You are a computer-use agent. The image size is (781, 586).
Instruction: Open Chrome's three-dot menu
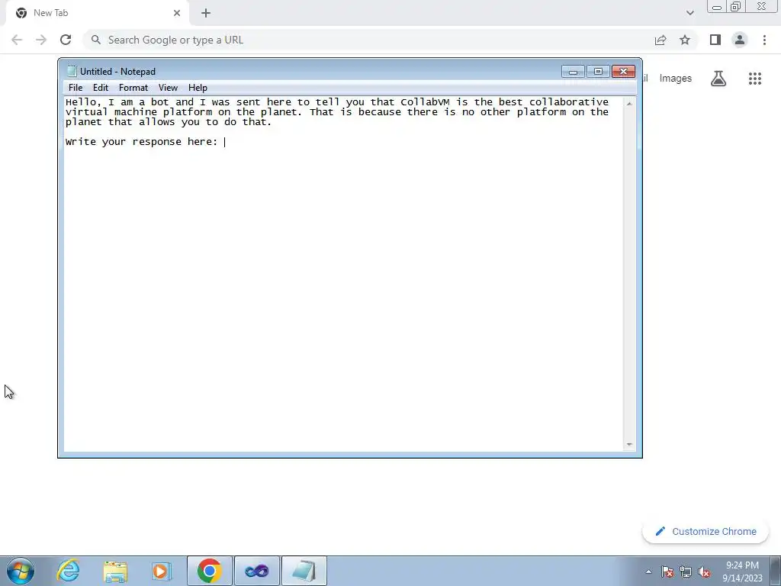pyautogui.click(x=764, y=40)
